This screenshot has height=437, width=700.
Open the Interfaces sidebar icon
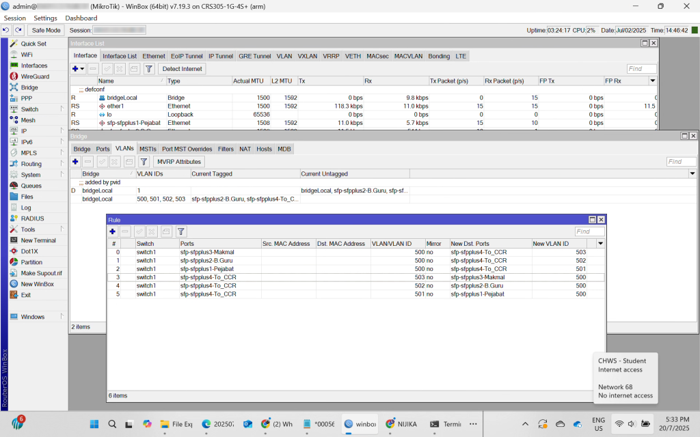point(14,66)
